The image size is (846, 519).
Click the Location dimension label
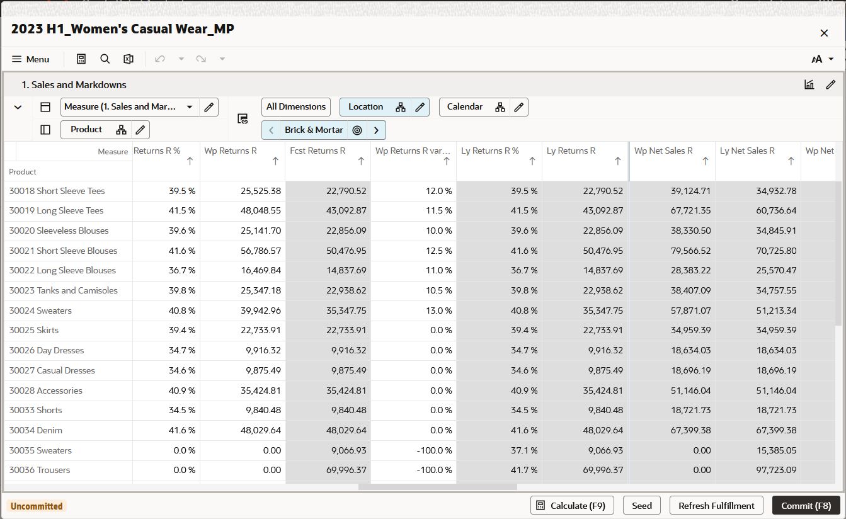point(366,107)
